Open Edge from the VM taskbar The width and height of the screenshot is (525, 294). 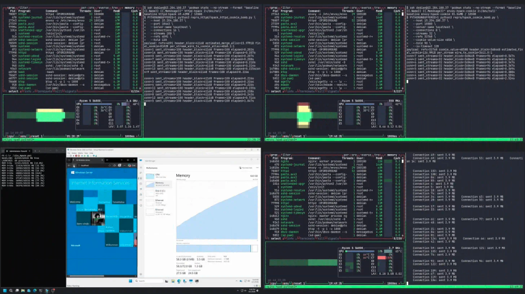pos(179,281)
